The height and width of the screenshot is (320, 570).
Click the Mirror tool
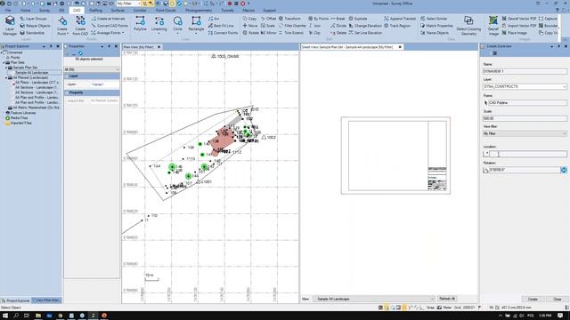pos(269,33)
